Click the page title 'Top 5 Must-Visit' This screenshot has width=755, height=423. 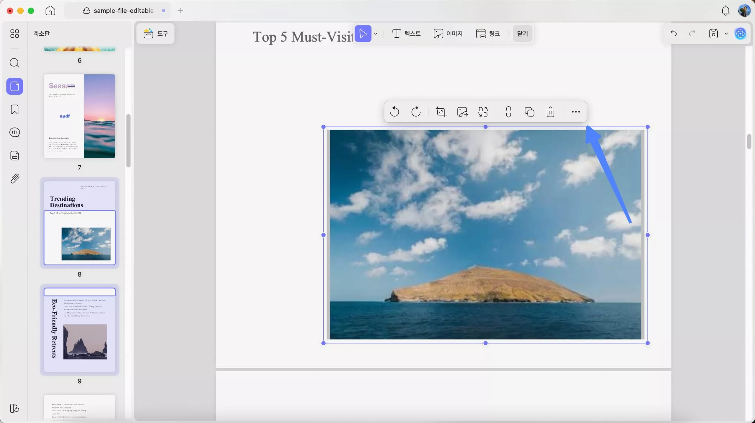[303, 37]
